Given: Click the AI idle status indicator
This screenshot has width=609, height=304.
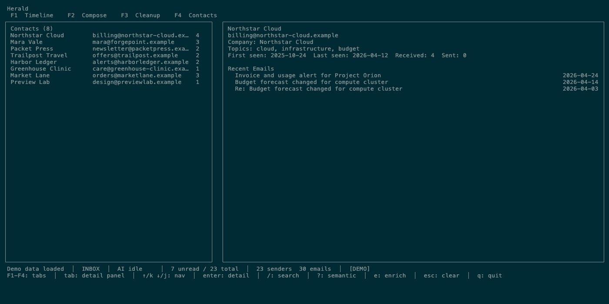Looking at the screenshot, I should pos(130,269).
